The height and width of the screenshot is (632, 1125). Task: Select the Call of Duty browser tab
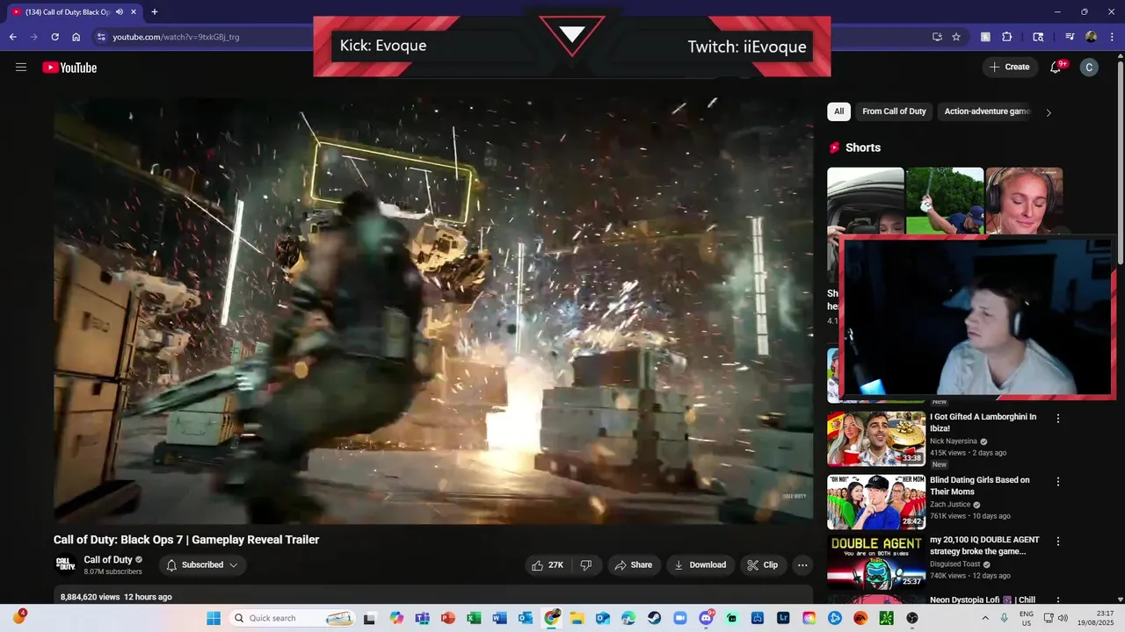tap(75, 12)
